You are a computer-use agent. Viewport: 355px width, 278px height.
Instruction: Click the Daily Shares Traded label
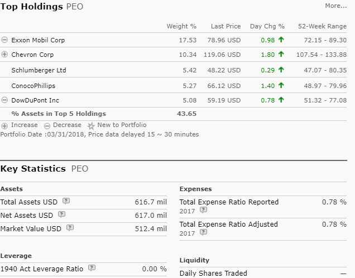213,273
